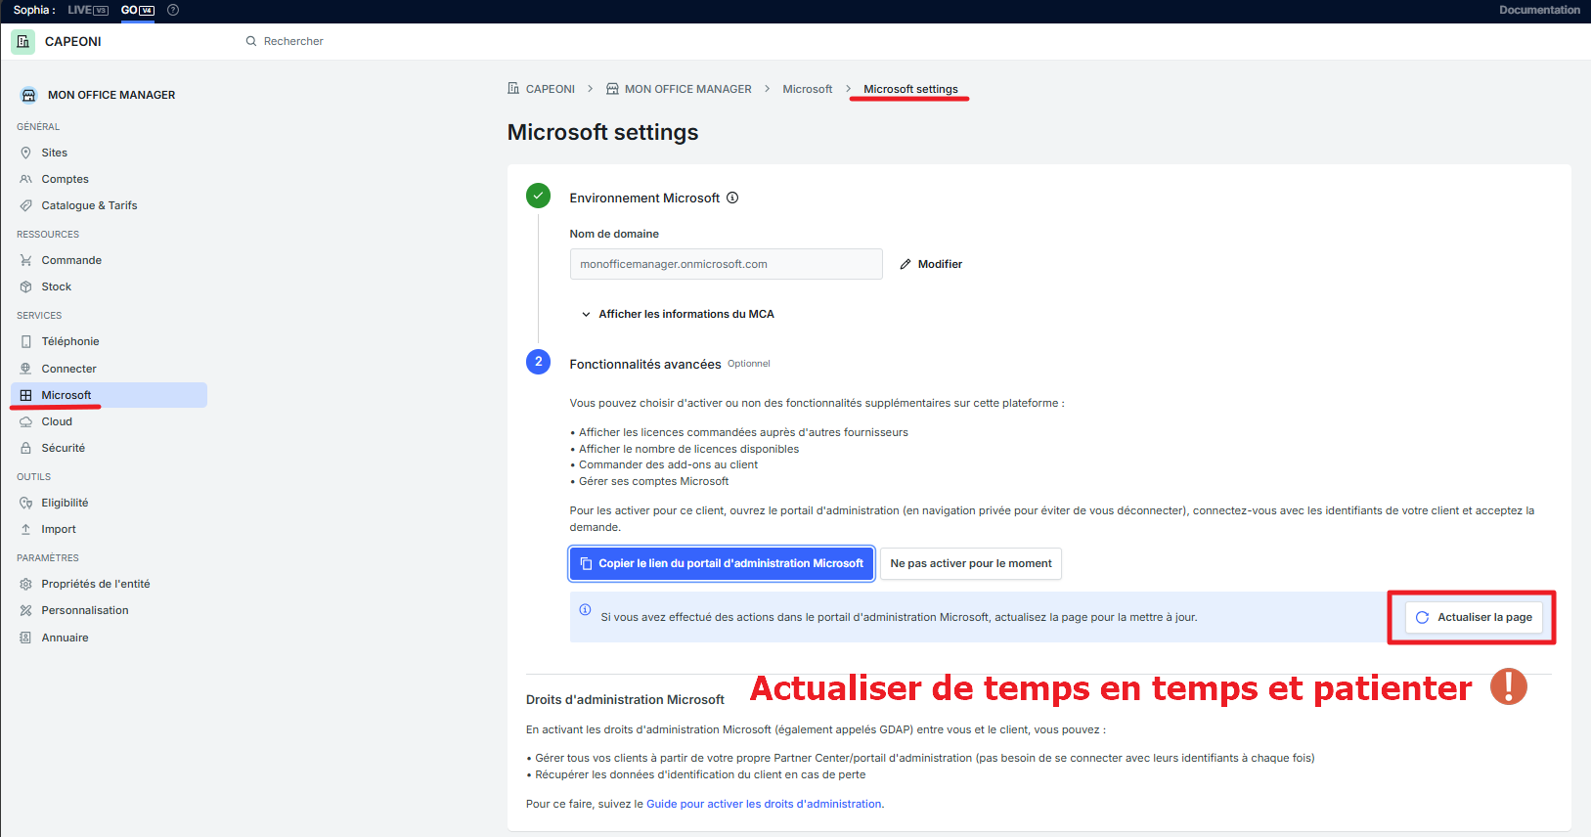Click the CAPEONI building logo icon

point(22,42)
